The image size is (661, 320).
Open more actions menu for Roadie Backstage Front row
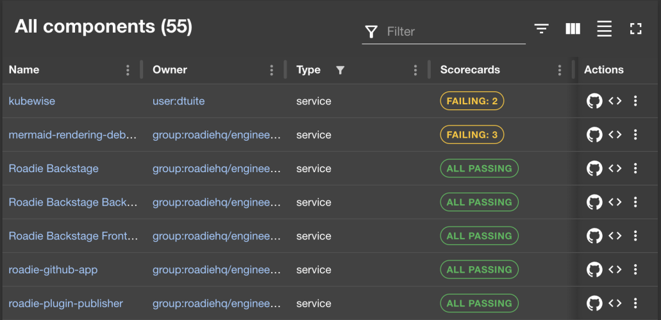tap(635, 236)
